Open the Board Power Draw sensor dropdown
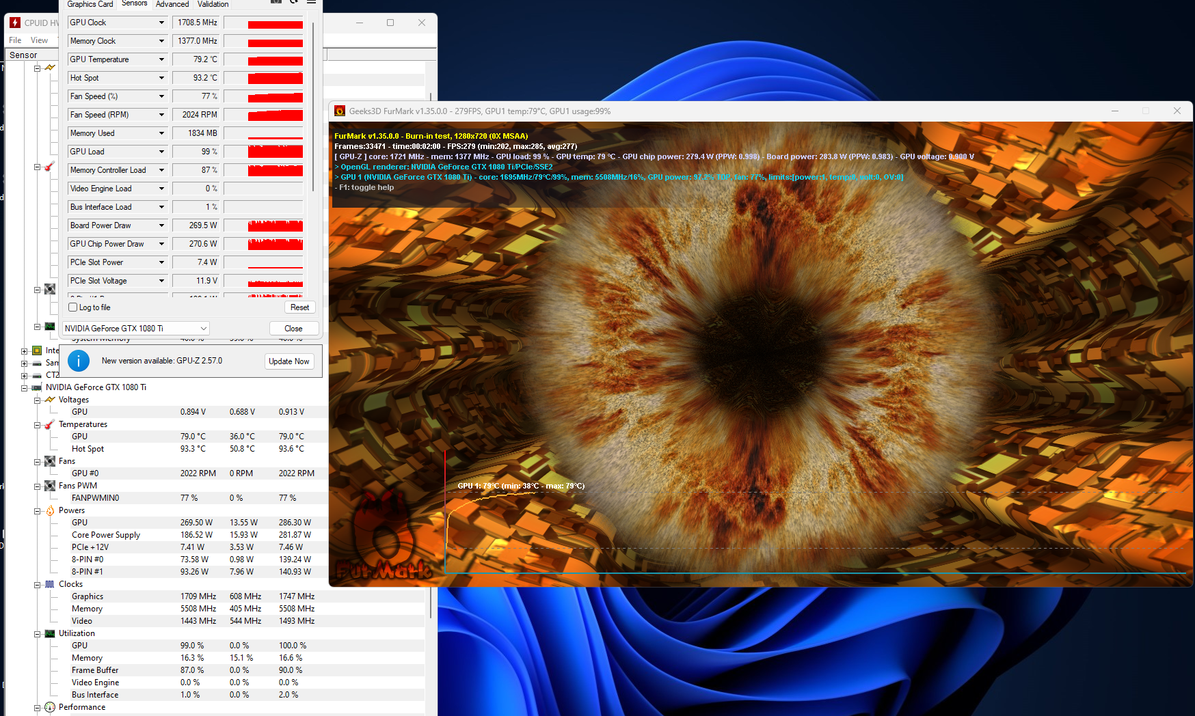 (161, 225)
